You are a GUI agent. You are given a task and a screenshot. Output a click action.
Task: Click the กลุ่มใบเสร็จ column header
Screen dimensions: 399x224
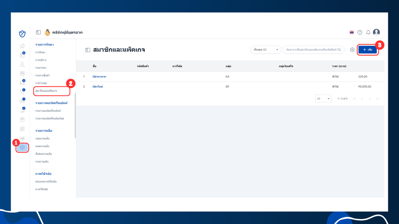click(x=286, y=66)
